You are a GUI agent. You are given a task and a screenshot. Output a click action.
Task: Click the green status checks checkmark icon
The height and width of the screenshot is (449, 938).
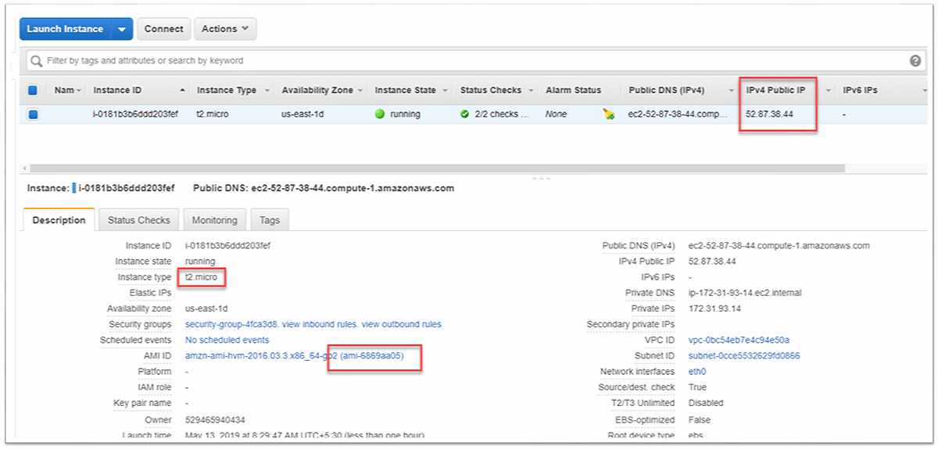pyautogui.click(x=465, y=114)
